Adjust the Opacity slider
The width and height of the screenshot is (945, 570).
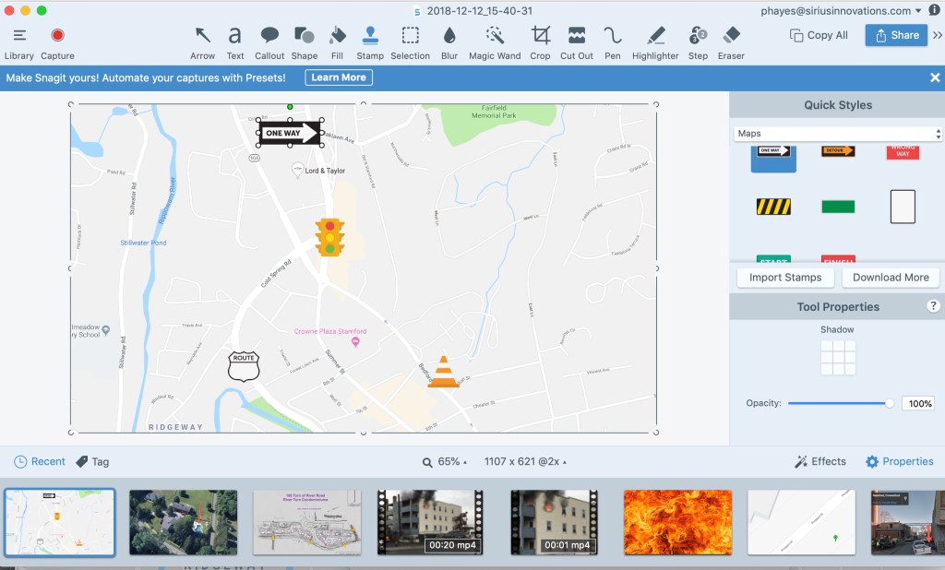890,403
